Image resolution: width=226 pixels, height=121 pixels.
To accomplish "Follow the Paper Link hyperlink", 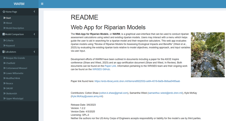I will click(110, 66).
